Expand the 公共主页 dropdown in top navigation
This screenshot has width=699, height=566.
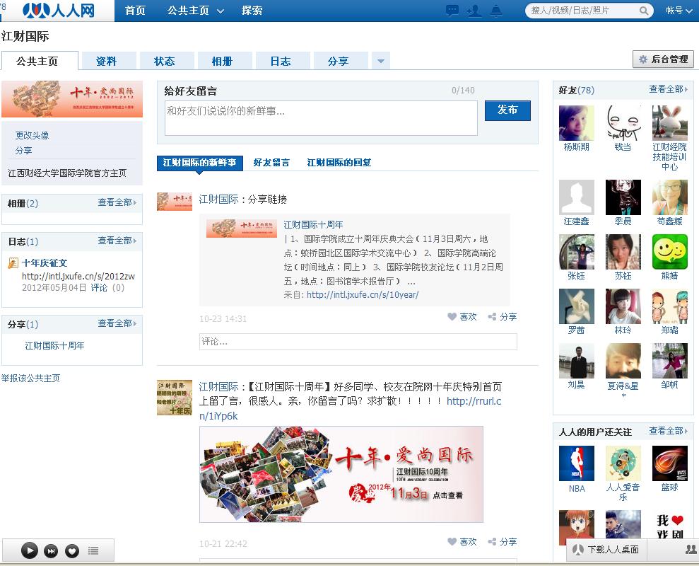[220, 11]
